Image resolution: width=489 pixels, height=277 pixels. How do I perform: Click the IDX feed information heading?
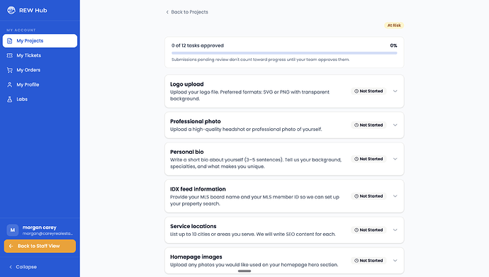click(198, 189)
